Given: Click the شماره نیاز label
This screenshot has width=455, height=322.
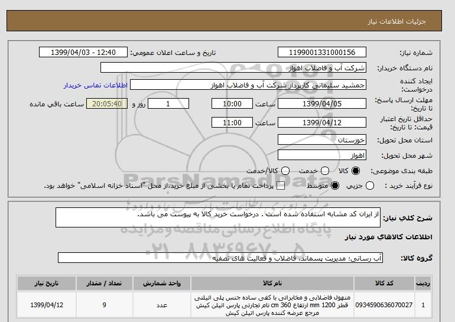Looking at the screenshot, I should click(x=416, y=53).
